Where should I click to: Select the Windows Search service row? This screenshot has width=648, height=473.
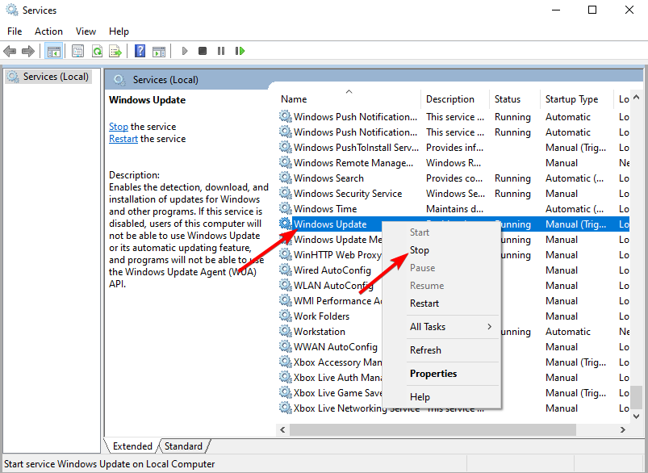point(454,178)
